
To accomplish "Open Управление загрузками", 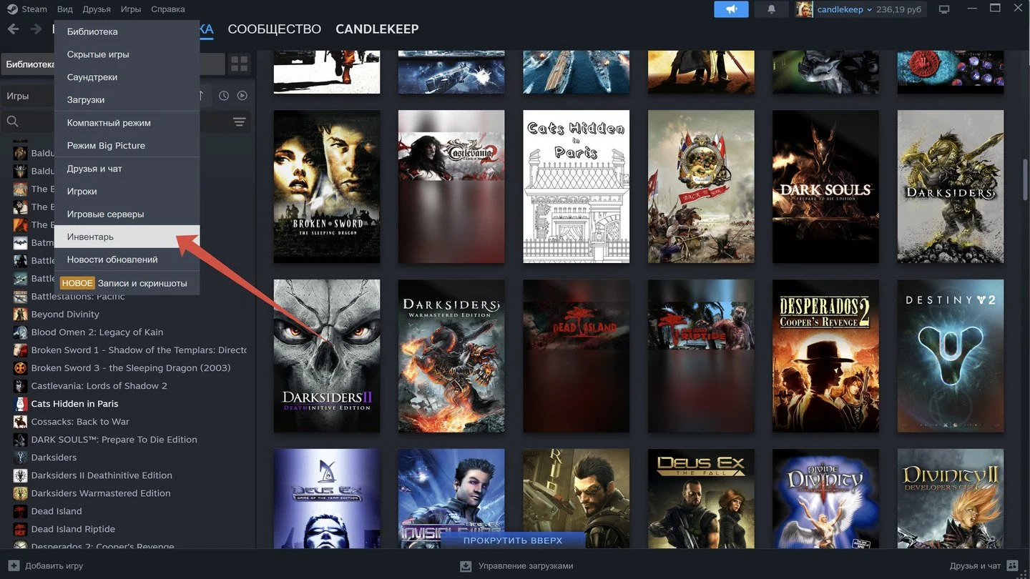I will coord(516,565).
